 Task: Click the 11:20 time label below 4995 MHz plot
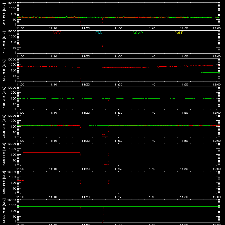coord(86,169)
